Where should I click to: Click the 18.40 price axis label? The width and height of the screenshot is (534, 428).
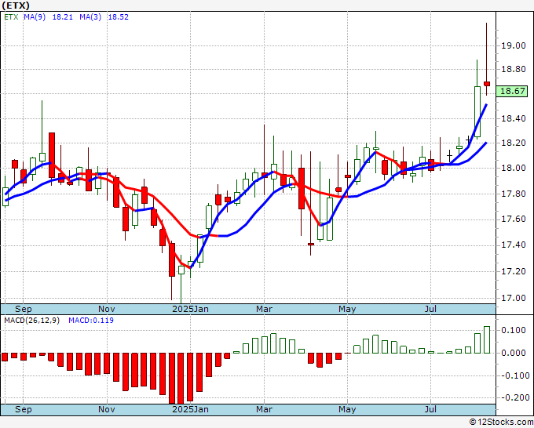pyautogui.click(x=514, y=118)
